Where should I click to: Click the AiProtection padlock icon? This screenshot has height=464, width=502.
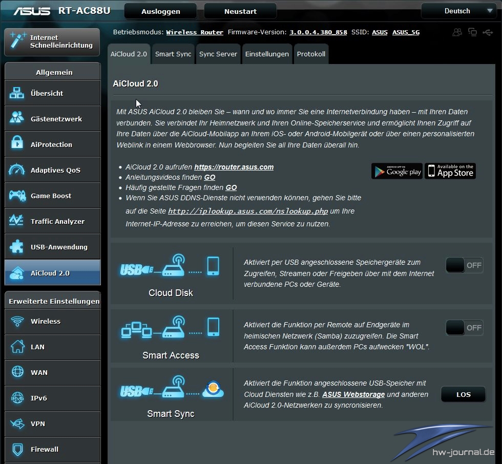pos(16,143)
